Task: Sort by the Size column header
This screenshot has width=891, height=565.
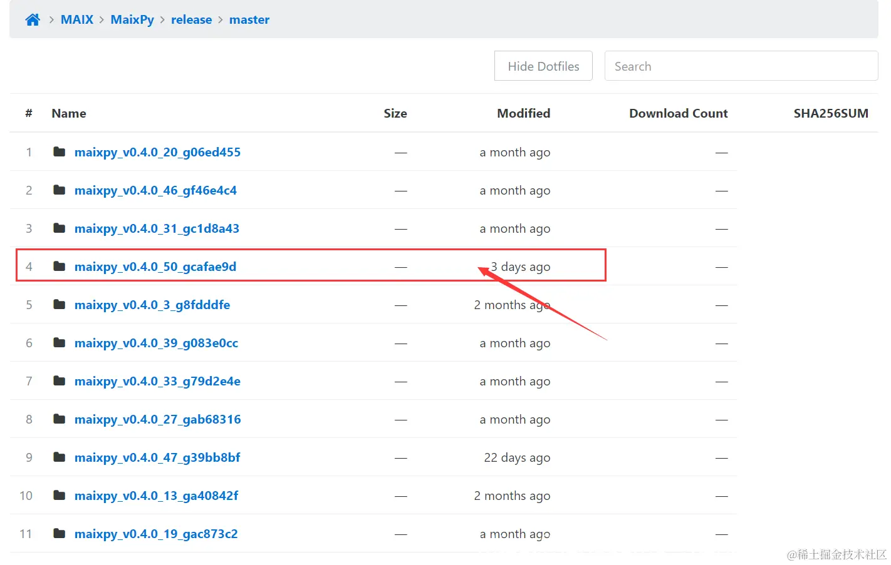Action: coord(395,114)
